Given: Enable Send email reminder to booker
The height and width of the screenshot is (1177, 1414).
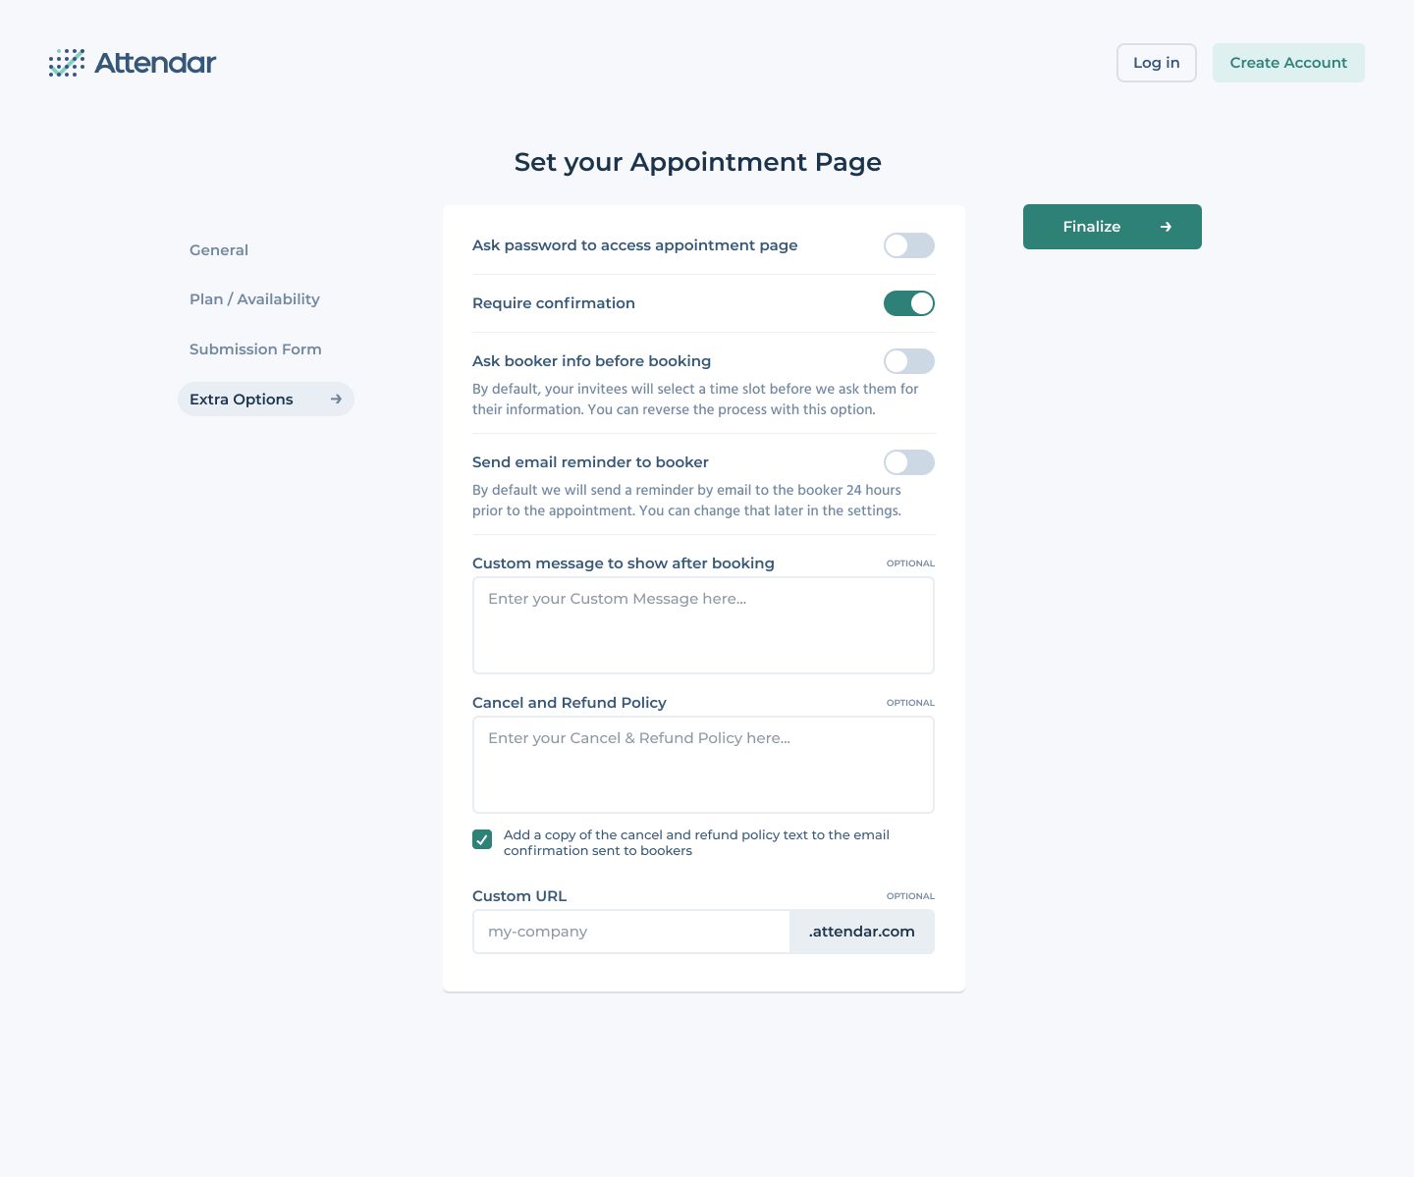Looking at the screenshot, I should pyautogui.click(x=908, y=462).
